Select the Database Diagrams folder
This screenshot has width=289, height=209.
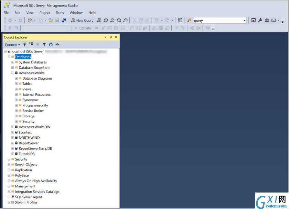[38, 78]
